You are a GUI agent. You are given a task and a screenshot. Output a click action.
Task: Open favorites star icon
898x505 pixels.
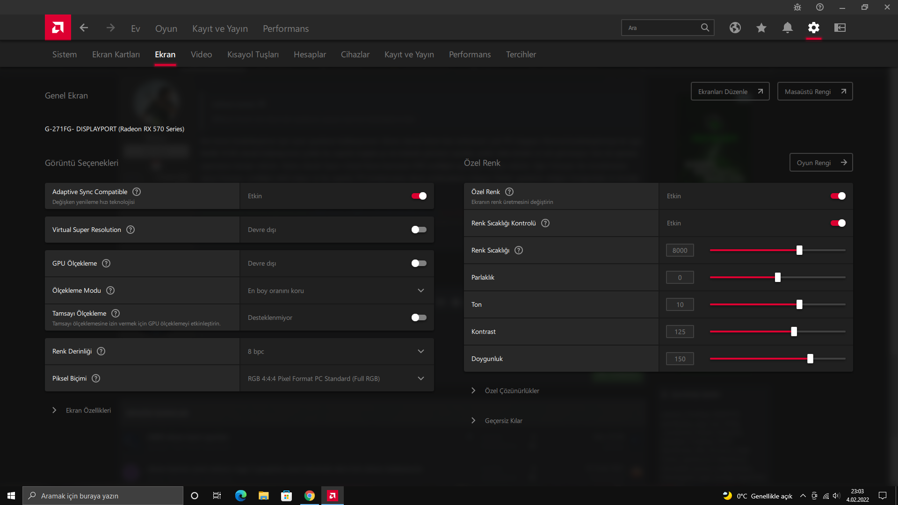pyautogui.click(x=761, y=28)
